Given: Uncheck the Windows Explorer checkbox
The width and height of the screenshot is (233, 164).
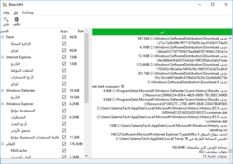Looking at the screenshot, I should click(x=64, y=104).
